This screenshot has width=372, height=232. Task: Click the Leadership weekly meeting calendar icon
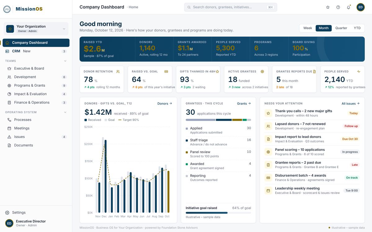268,191
